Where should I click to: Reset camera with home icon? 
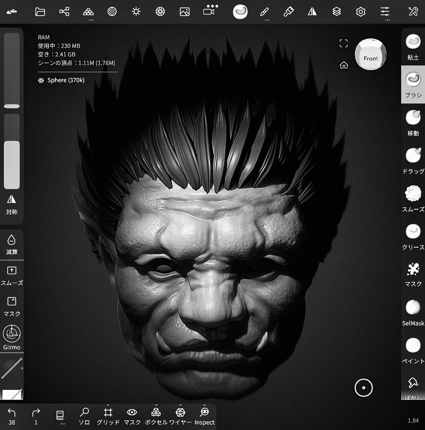pyautogui.click(x=344, y=65)
